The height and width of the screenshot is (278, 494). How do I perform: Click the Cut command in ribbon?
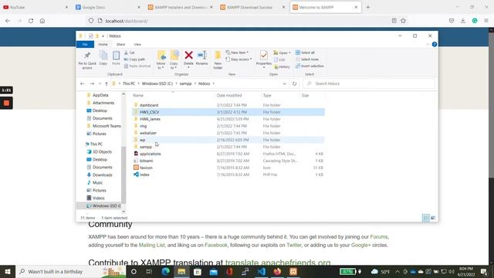pyautogui.click(x=130, y=53)
